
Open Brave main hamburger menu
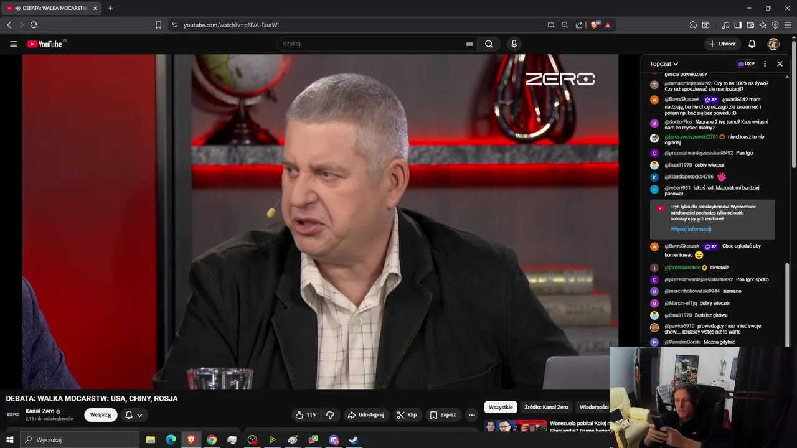coord(788,25)
